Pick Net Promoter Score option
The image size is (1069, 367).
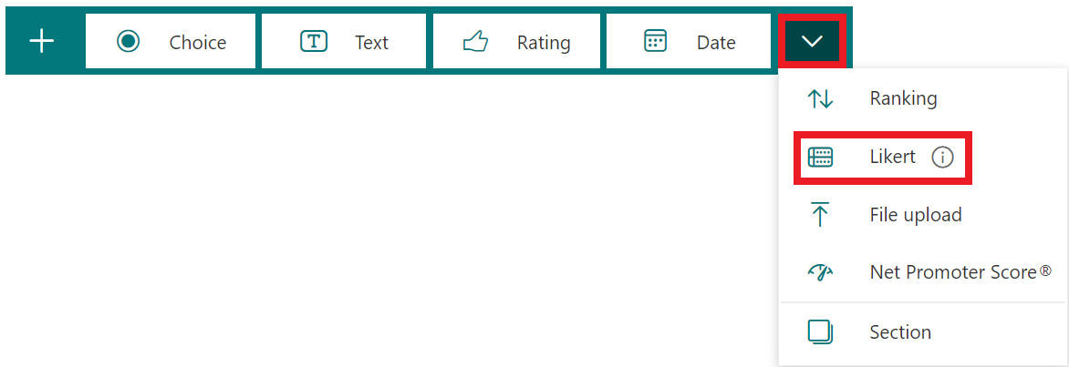click(x=922, y=273)
